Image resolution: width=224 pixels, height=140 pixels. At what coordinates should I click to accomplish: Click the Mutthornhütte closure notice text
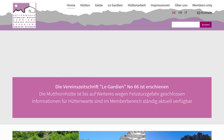pyautogui.click(x=112, y=94)
